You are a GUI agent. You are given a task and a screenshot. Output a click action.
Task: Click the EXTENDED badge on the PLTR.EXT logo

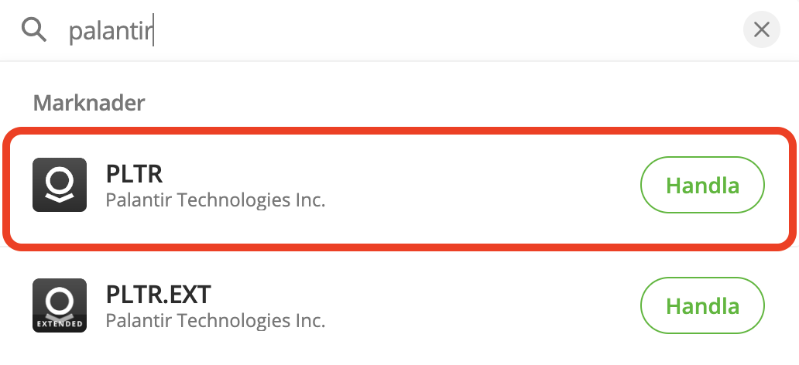(59, 322)
